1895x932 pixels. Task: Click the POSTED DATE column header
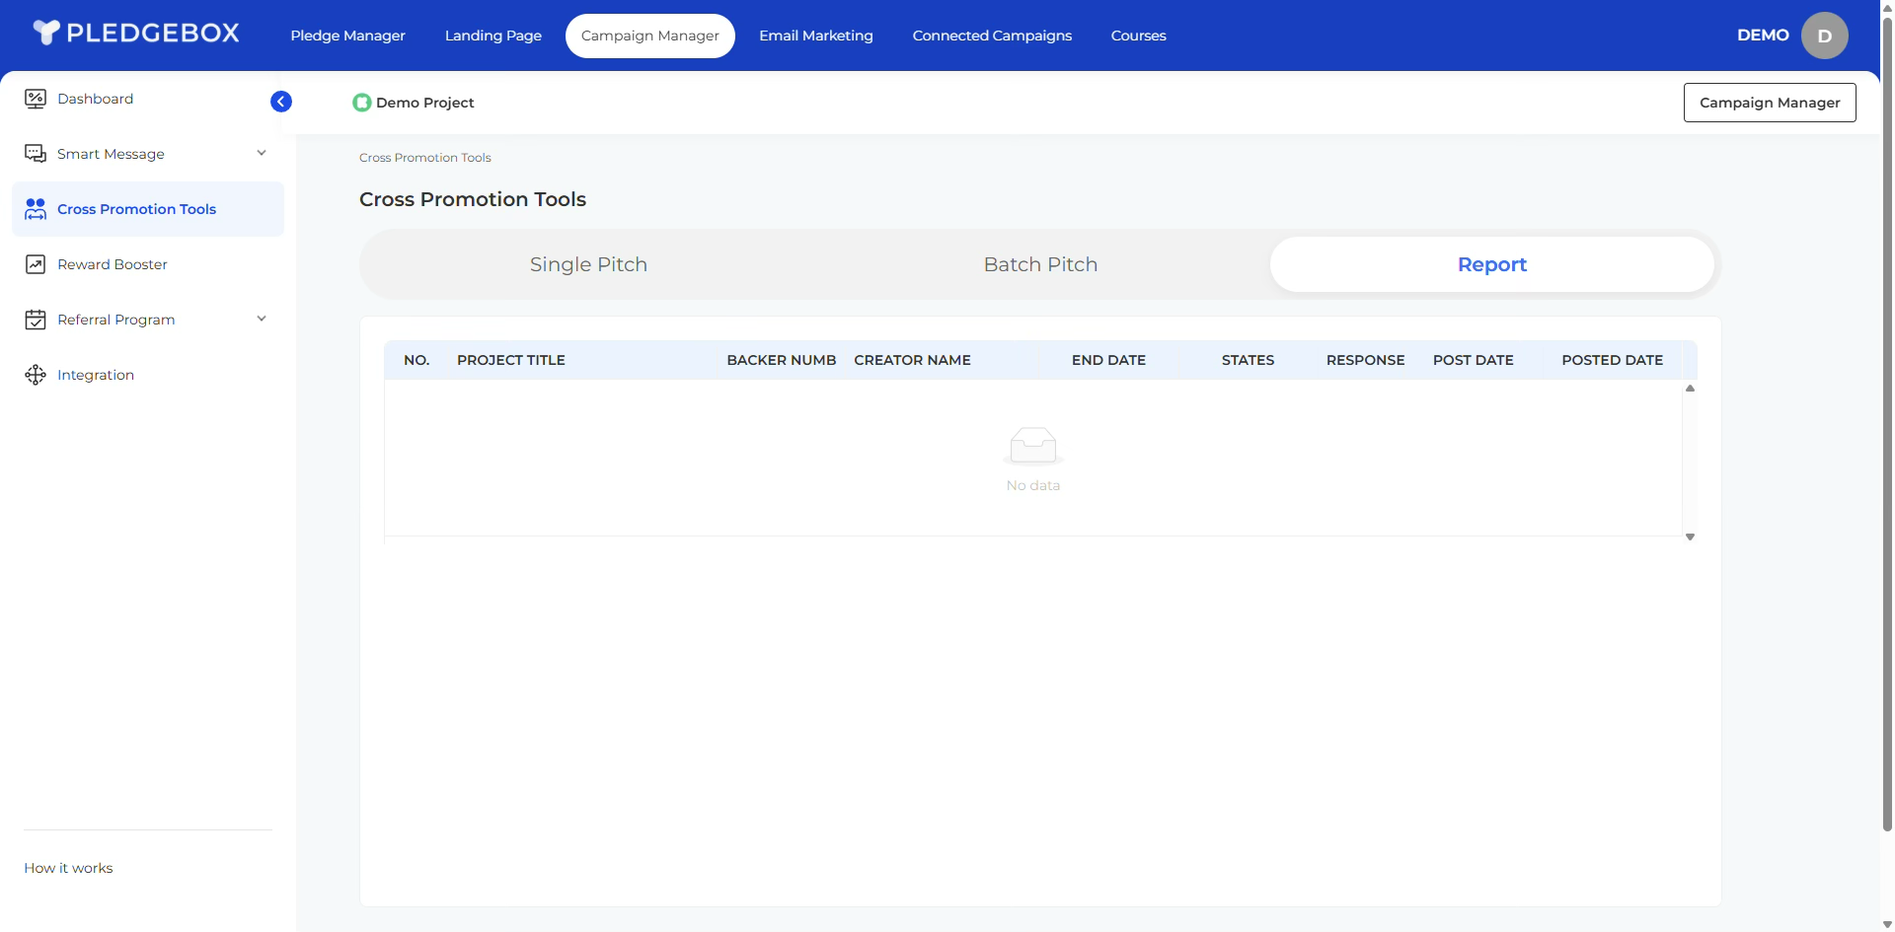1612,360
